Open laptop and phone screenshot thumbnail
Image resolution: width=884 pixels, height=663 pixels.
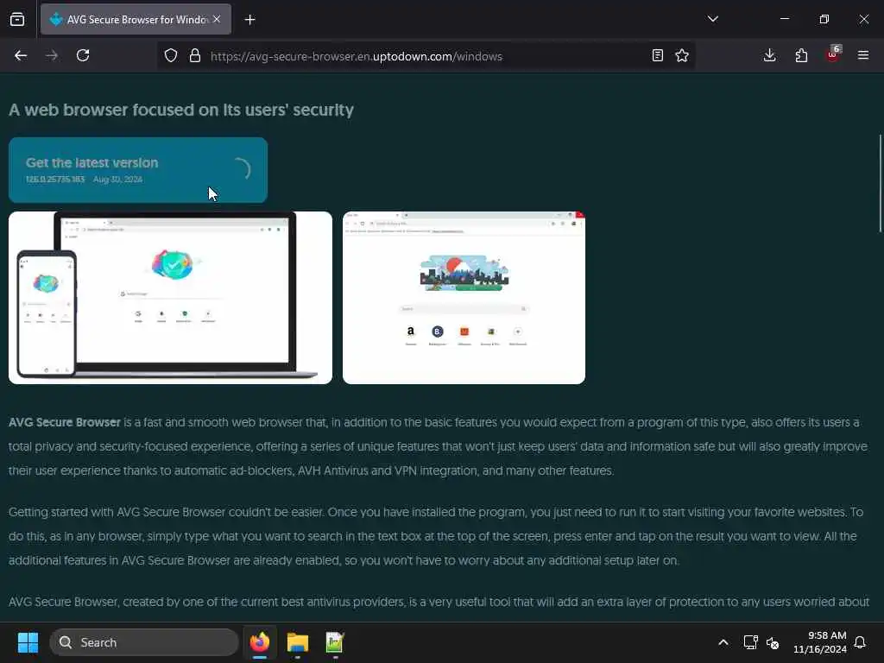[x=170, y=298]
